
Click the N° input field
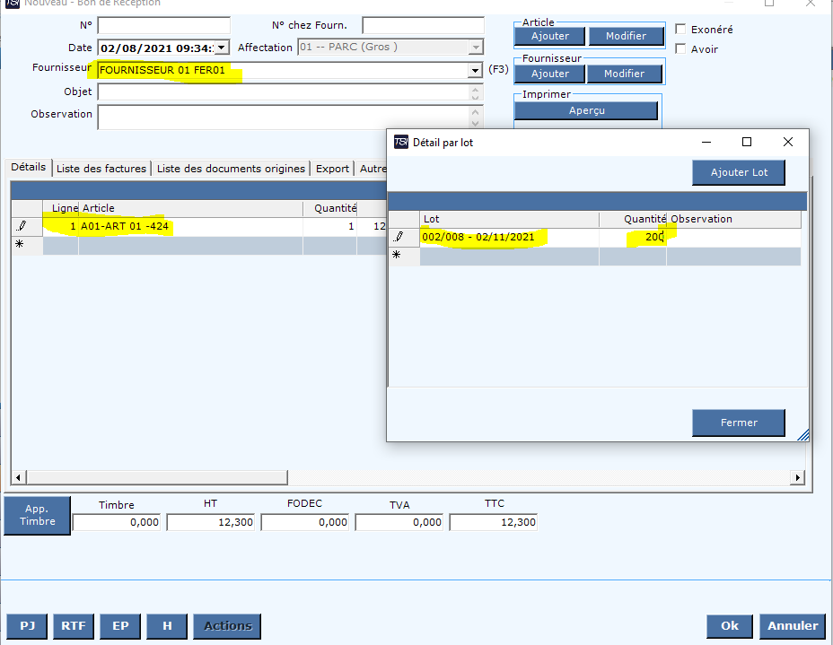164,25
